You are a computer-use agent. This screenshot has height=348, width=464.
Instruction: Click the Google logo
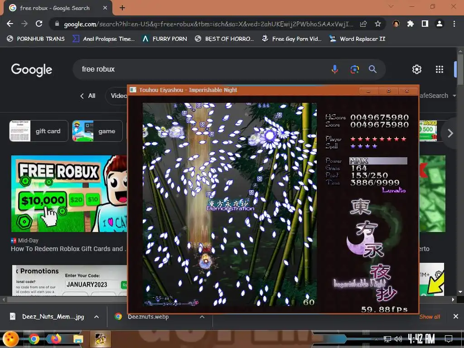coord(32,69)
